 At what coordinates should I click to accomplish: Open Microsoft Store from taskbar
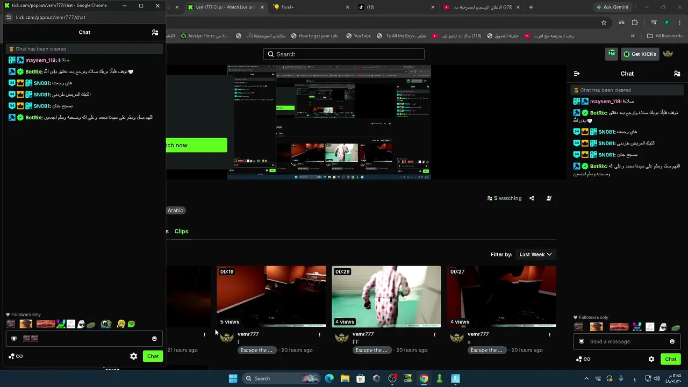tap(361, 378)
